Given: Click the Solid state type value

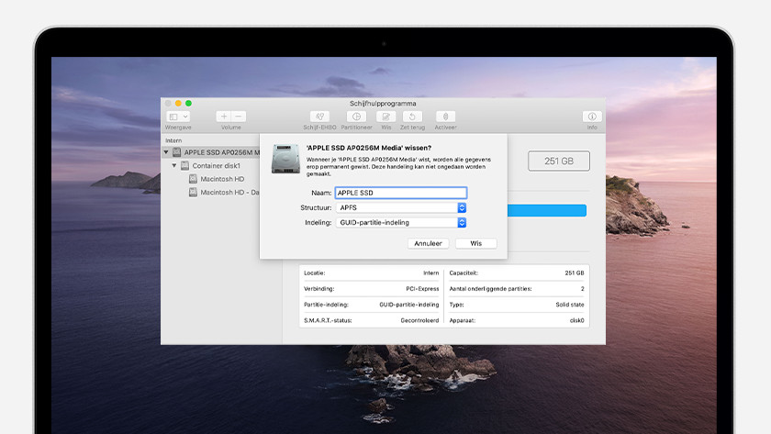Looking at the screenshot, I should [x=570, y=305].
